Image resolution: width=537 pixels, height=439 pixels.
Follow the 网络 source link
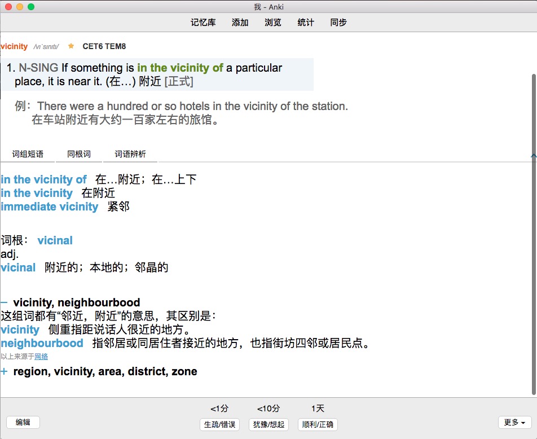(x=41, y=357)
